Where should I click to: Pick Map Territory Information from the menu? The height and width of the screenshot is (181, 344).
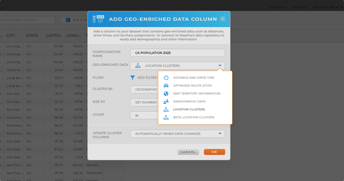[197, 93]
